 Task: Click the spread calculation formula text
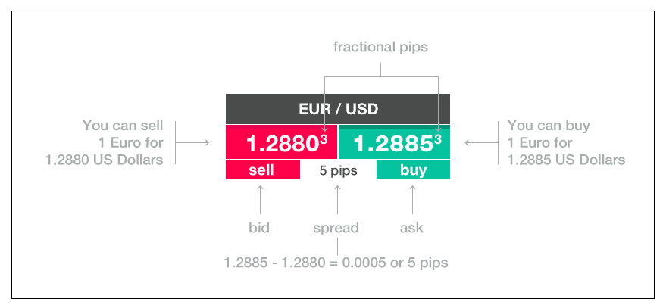tap(336, 263)
